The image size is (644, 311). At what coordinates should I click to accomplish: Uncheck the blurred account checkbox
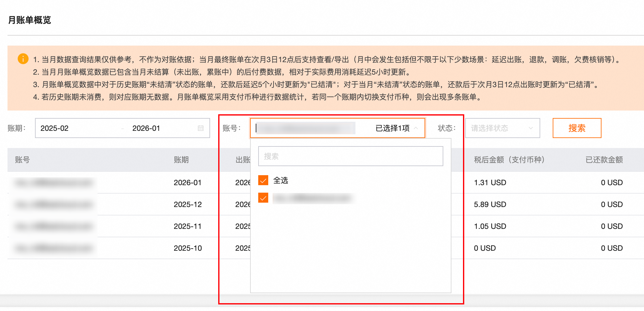coord(263,198)
